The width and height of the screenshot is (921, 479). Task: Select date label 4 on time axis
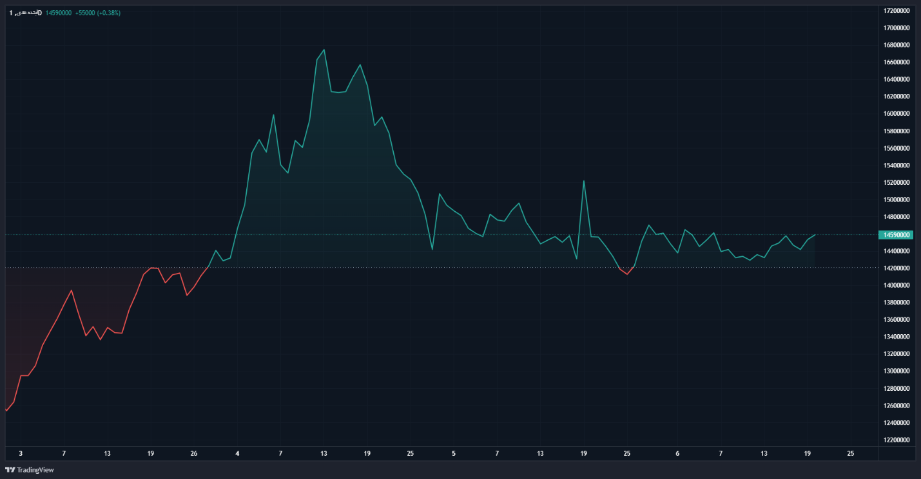coord(237,454)
